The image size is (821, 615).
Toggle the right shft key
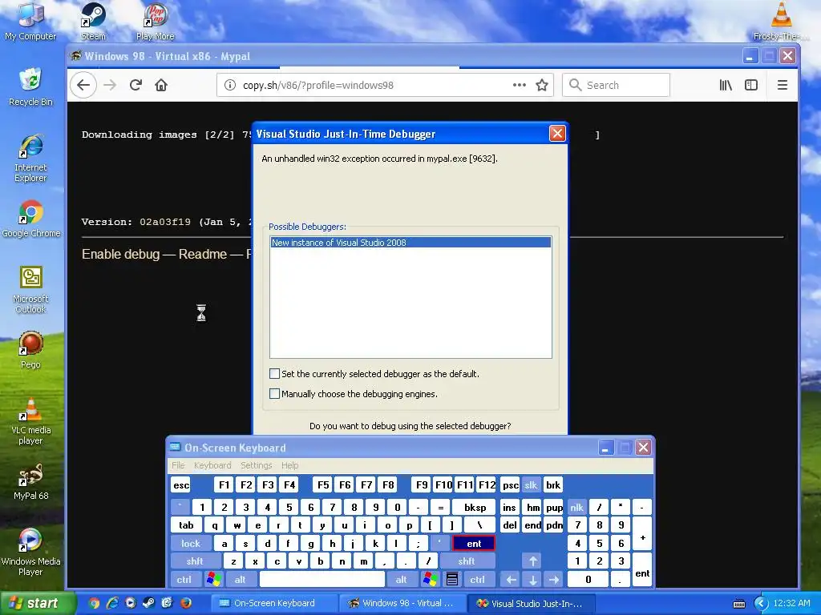[467, 561]
